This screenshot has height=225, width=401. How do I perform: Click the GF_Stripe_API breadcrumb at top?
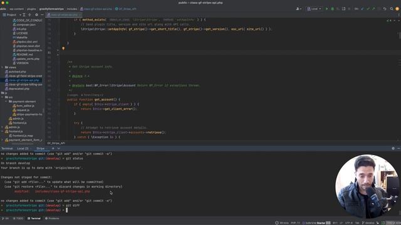coord(126,9)
